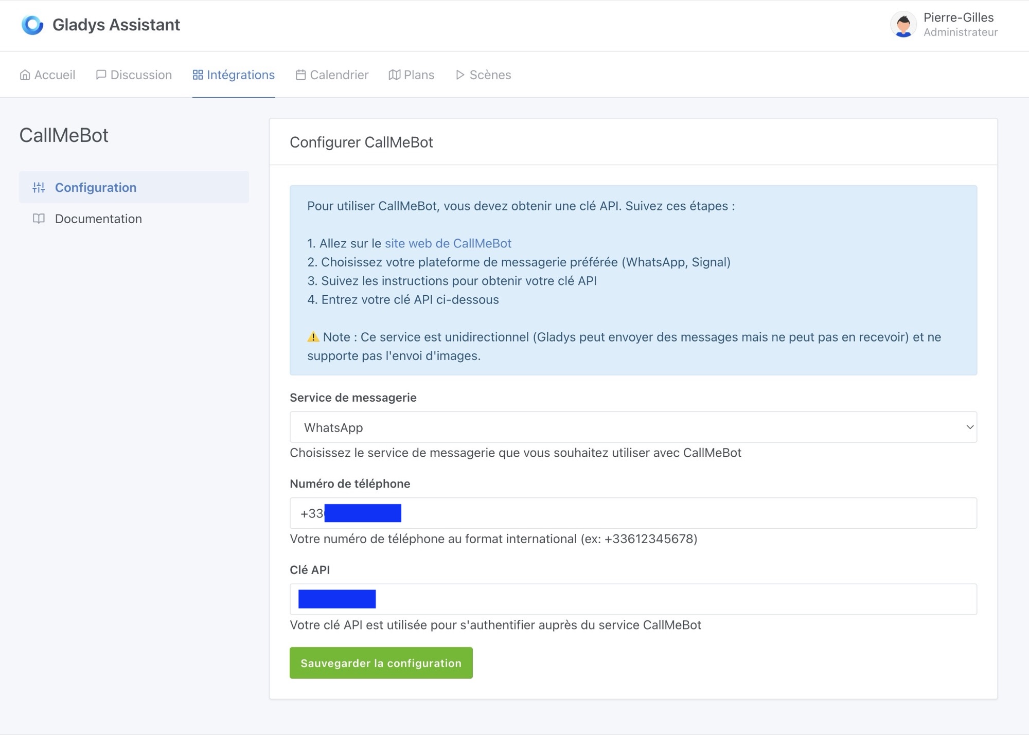Click the Documentation book icon
This screenshot has width=1029, height=735.
click(x=39, y=219)
